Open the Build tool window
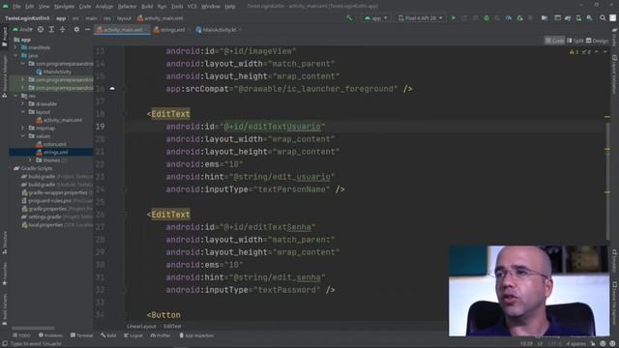The width and height of the screenshot is (619, 348). 108,335
